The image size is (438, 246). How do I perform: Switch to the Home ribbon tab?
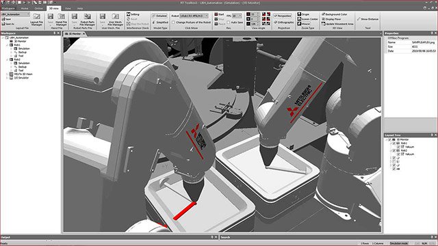25,8
